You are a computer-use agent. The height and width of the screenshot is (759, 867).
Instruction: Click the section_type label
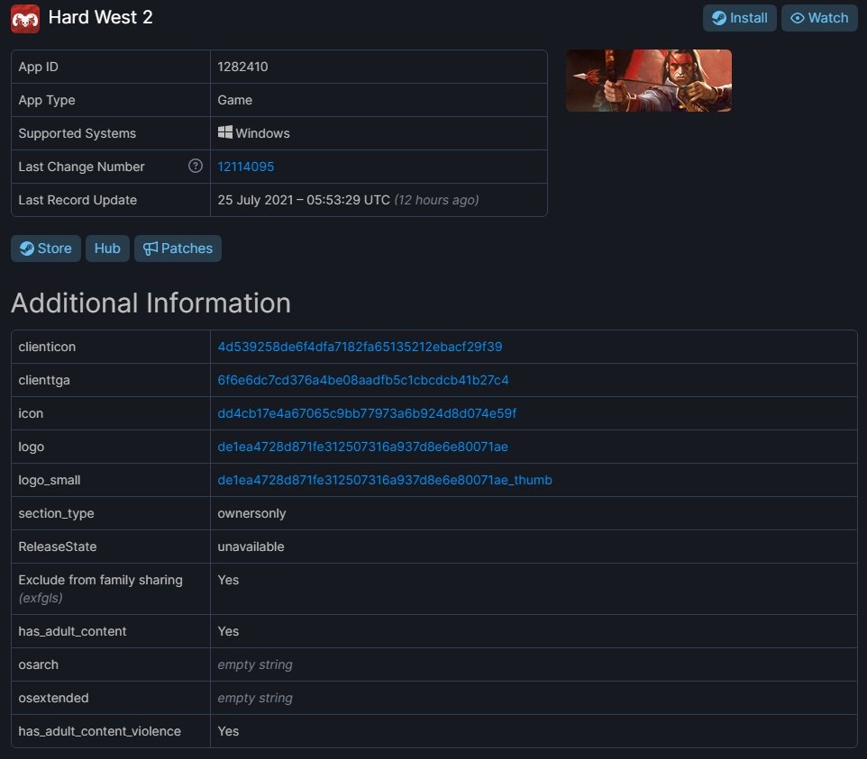coord(56,513)
